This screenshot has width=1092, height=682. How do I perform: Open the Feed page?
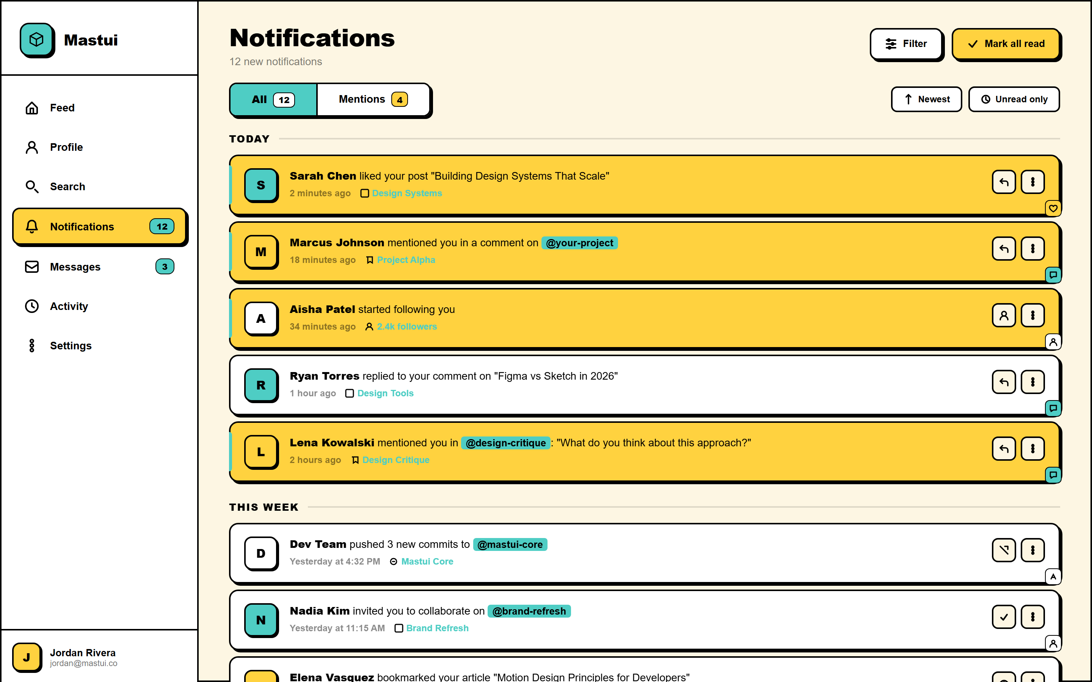(99, 108)
